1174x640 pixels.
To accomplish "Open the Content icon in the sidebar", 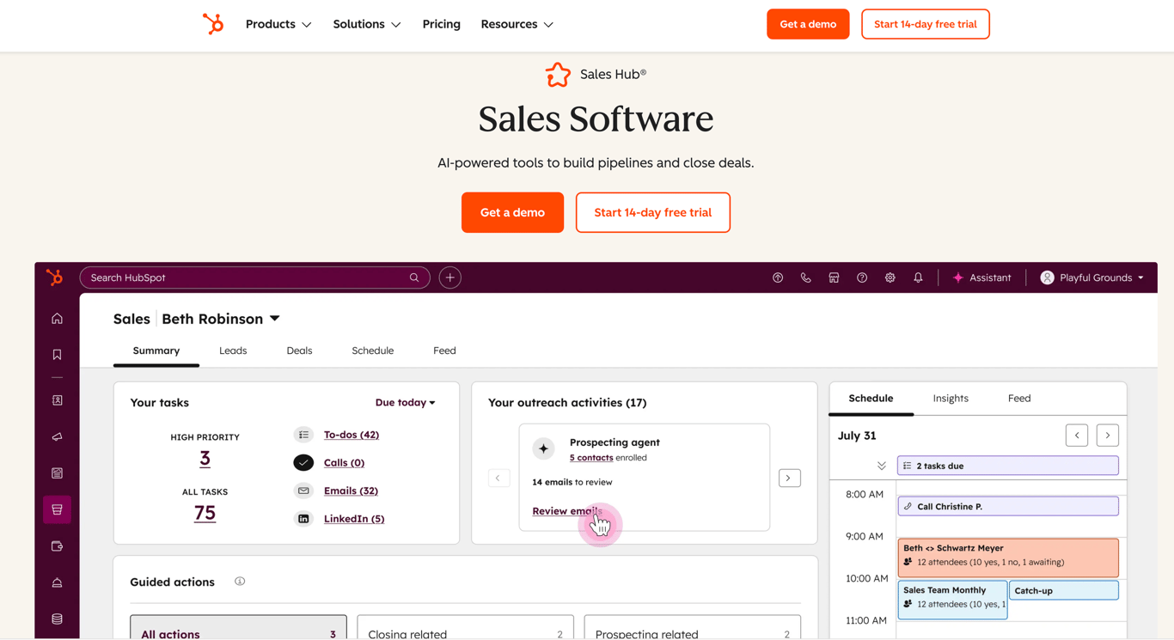I will (57, 473).
